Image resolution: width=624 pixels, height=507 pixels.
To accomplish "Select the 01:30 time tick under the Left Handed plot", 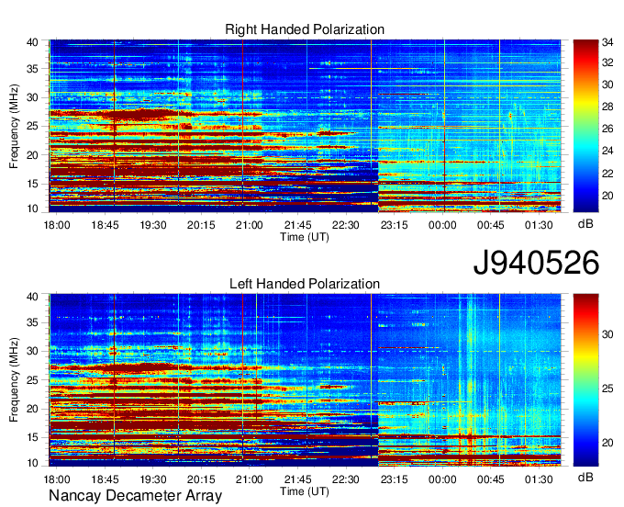I will coord(540,479).
